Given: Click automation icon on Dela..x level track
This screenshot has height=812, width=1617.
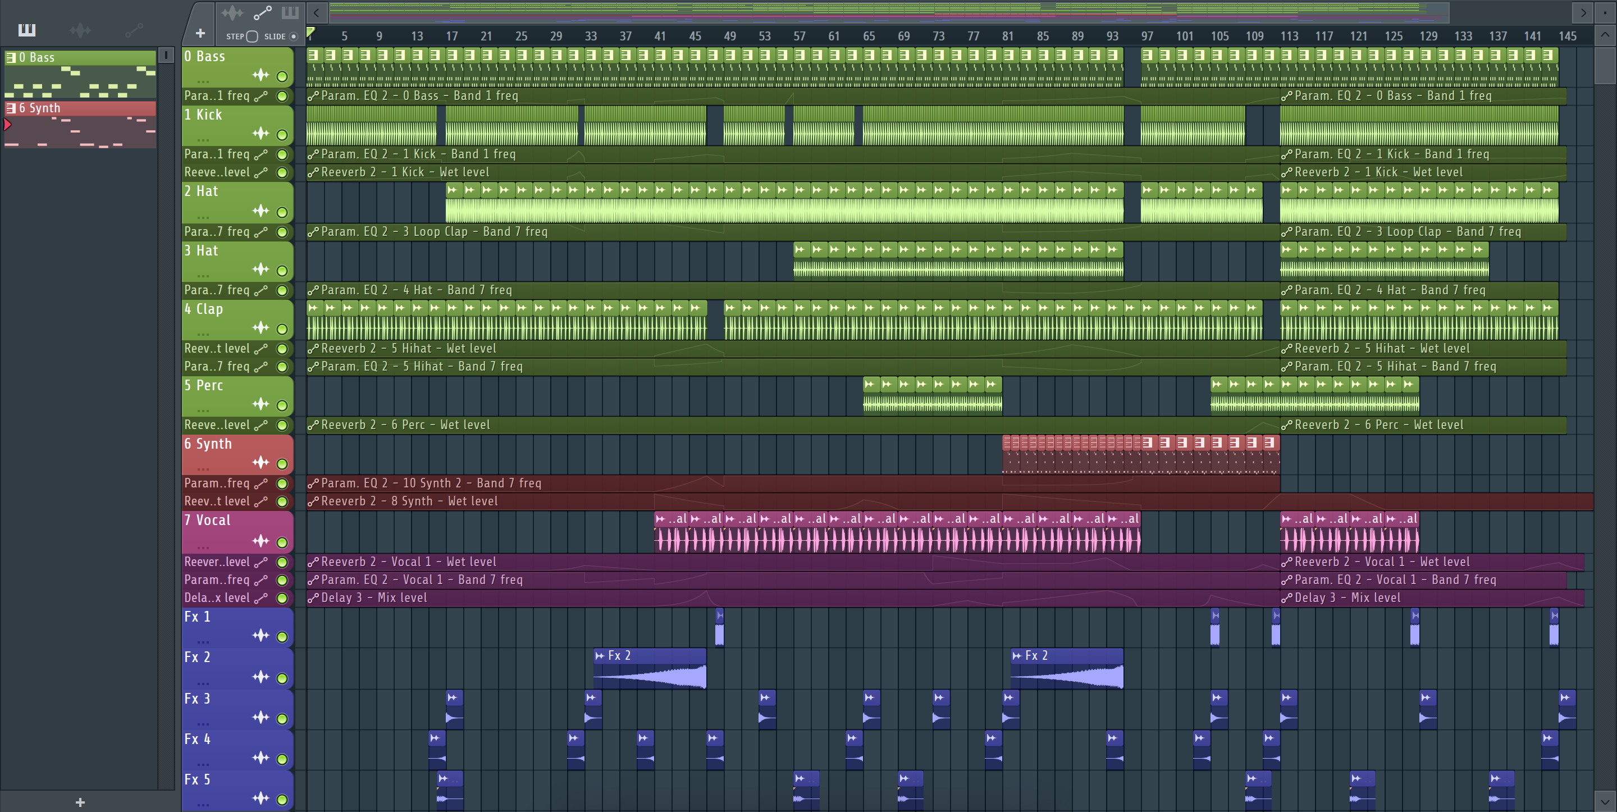Looking at the screenshot, I should click(x=261, y=598).
